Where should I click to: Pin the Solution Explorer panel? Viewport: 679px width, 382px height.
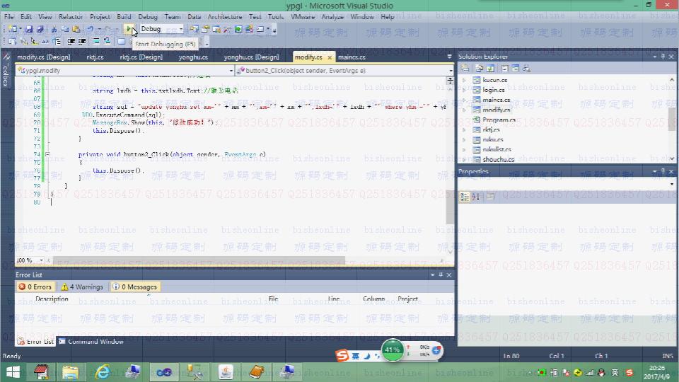663,57
